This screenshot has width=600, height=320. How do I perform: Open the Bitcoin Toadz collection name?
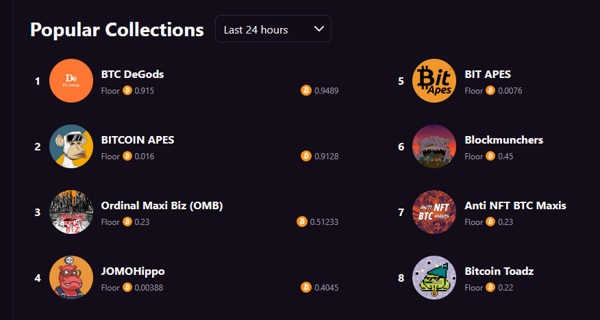(x=499, y=271)
